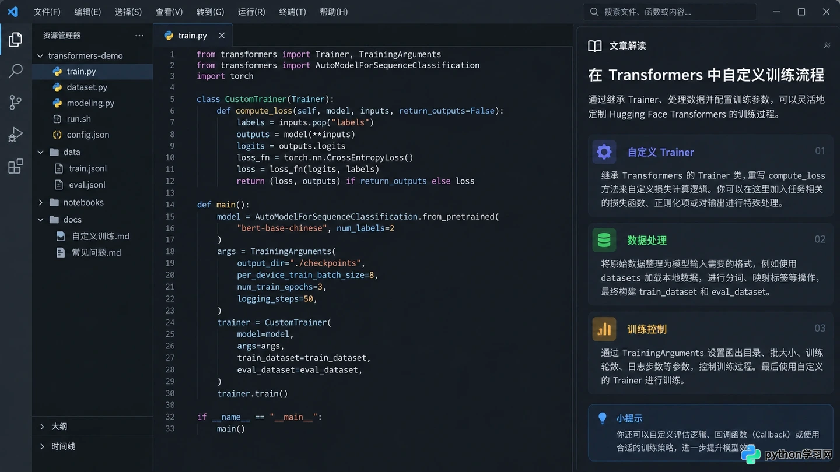This screenshot has height=472, width=840.
Task: Expand the notebooks folder
Action: (x=40, y=202)
